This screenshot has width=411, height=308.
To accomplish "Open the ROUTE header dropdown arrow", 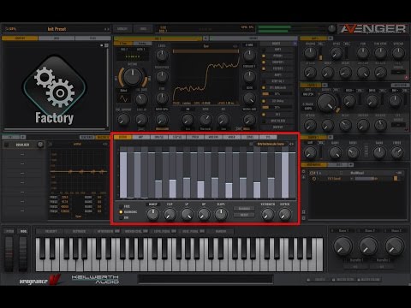I will tap(295, 44).
